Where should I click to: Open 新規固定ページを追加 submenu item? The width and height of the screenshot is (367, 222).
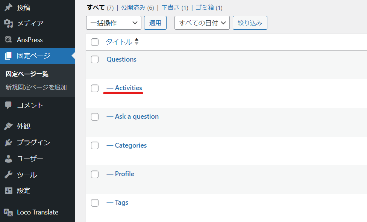[x=36, y=87]
